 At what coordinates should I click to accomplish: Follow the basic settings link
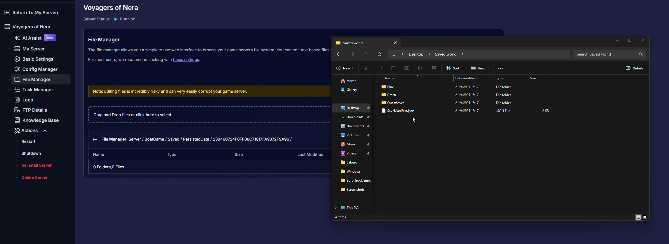(x=186, y=60)
